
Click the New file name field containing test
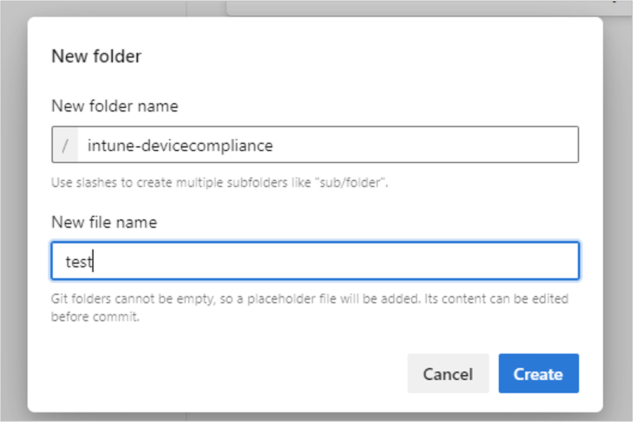coord(316,261)
